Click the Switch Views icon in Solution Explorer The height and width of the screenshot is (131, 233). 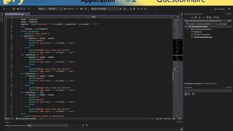195,17
